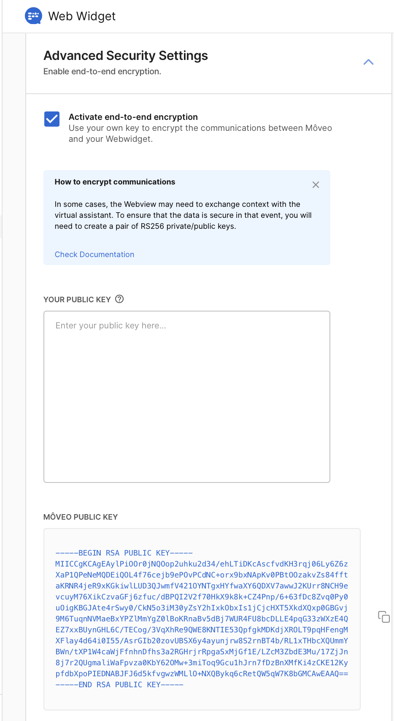Click the END RSA PUBLIC KEY line
394x721 pixels.
(119, 685)
